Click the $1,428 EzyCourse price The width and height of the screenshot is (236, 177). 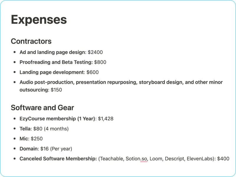click(x=106, y=119)
